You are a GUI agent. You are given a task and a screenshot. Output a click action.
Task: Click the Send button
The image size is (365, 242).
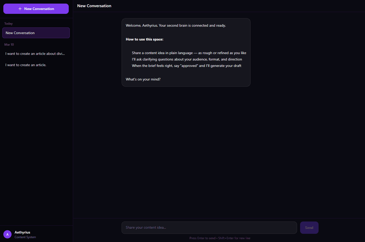(x=309, y=228)
